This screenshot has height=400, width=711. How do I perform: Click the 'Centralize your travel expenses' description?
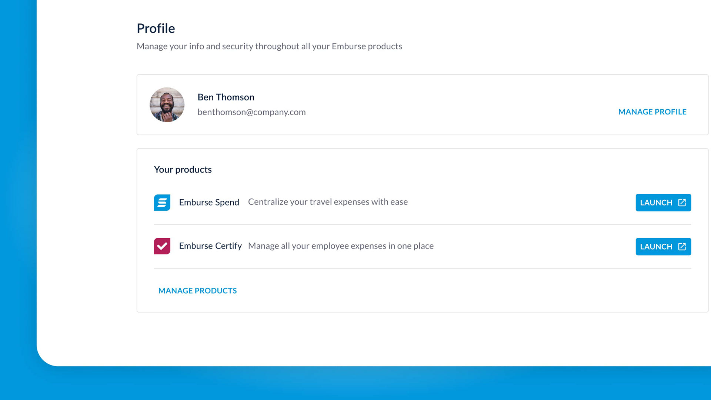[x=328, y=202]
